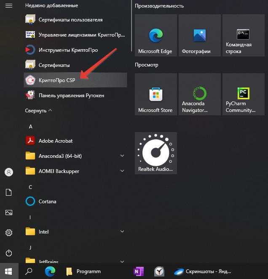Click the app list scrollbar
The width and height of the screenshot is (268, 279).
pos(131,26)
